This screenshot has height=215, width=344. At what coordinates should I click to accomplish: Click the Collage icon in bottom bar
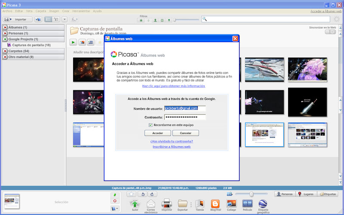(x=231, y=206)
